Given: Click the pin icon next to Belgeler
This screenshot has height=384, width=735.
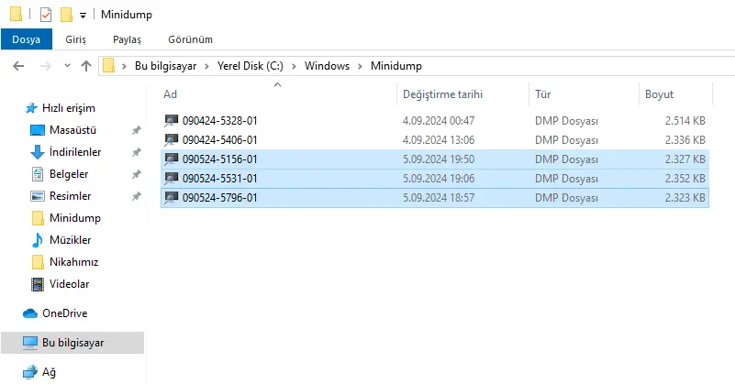Looking at the screenshot, I should [136, 174].
